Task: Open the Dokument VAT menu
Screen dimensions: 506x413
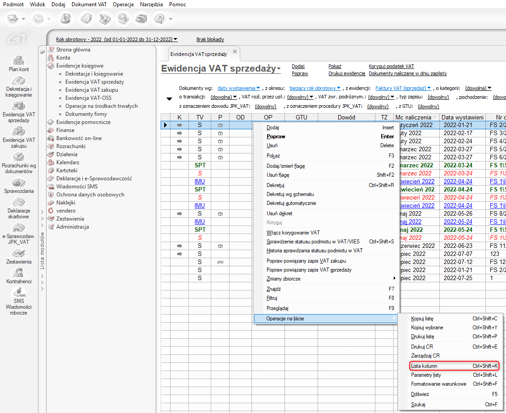Action: click(x=89, y=4)
